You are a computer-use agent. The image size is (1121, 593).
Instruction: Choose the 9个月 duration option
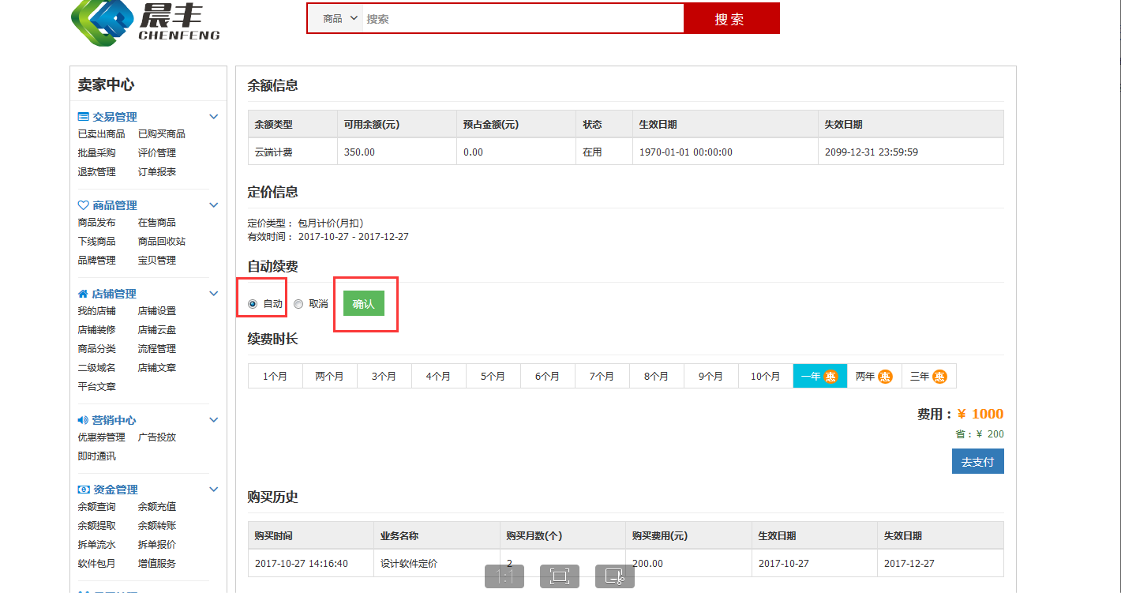[x=711, y=376]
